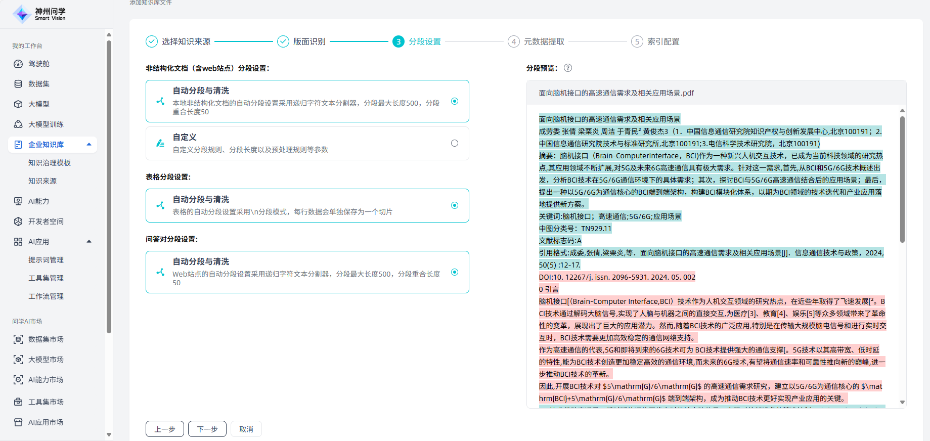Open 知识来源 submenu item
This screenshot has width=930, height=441.
[x=42, y=181]
